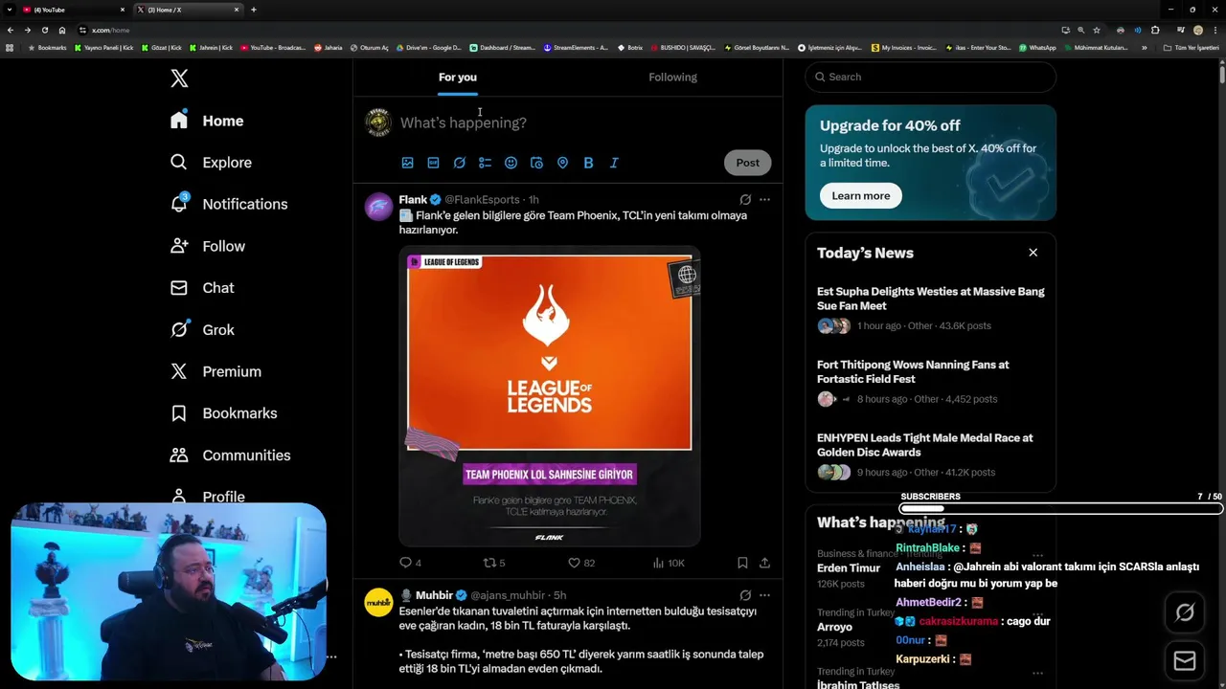Viewport: 1226px width, 689px height.
Task: Go back using browser back arrow
Action: coord(10,30)
